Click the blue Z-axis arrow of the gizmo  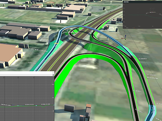[x=125, y=36]
